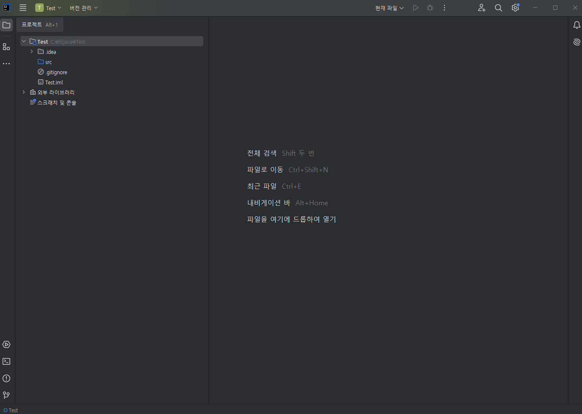The width and height of the screenshot is (582, 414).
Task: Maximize the IDE window
Action: (555, 8)
